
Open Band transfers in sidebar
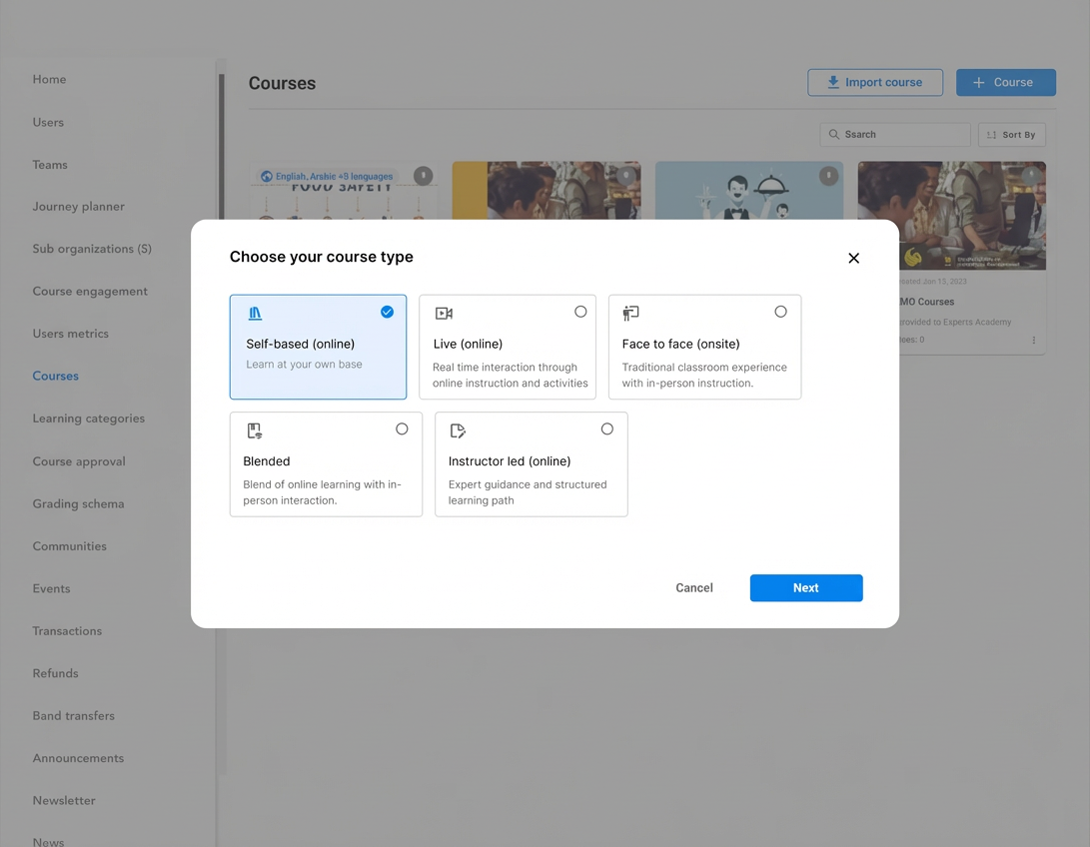point(73,716)
